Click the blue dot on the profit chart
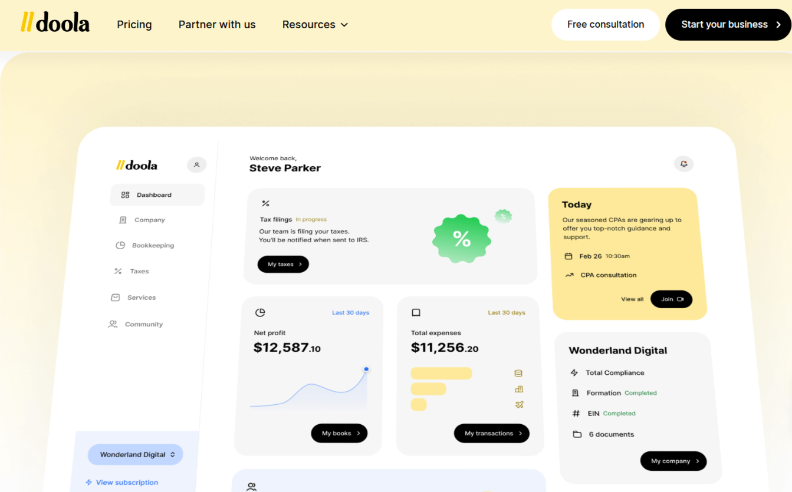Screen dimensions: 792x492 (x=366, y=369)
